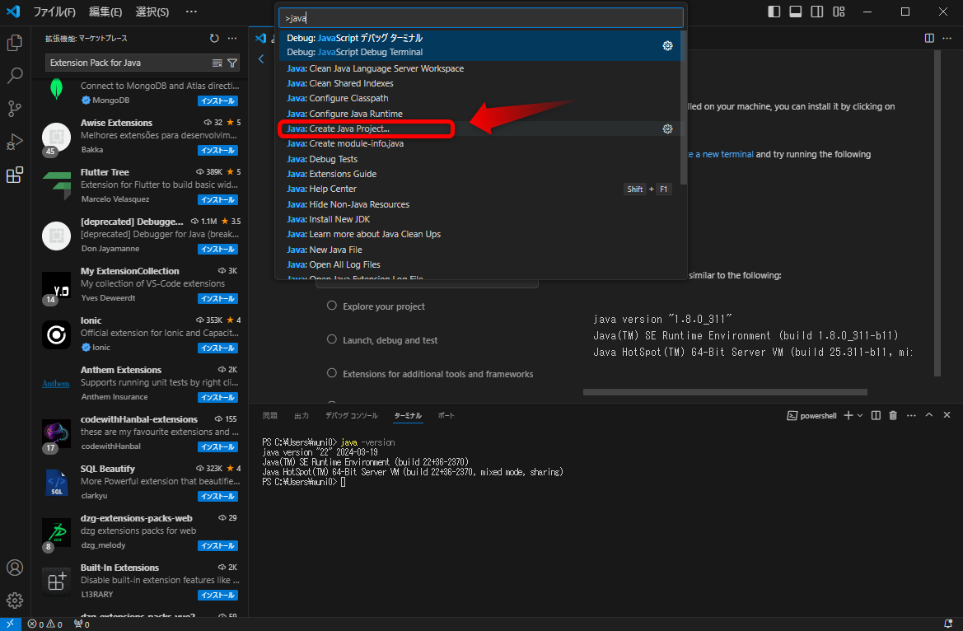Click the horizontal scrollbar under Java version output

click(x=725, y=392)
